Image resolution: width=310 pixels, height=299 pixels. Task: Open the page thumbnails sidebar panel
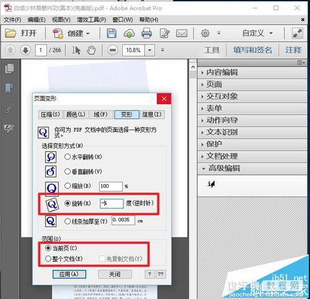point(9,68)
